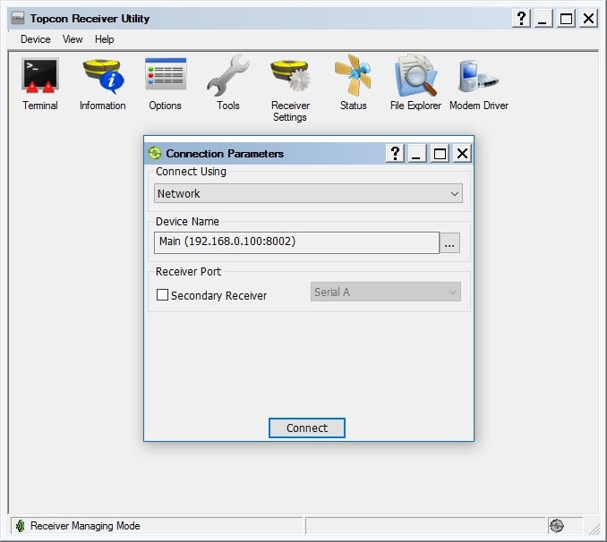Open the Help menu
The image size is (607, 542).
tap(105, 39)
